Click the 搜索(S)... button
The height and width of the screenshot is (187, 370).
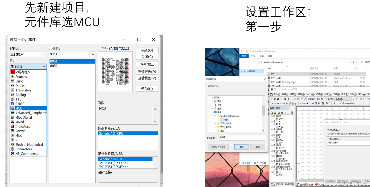point(147,65)
